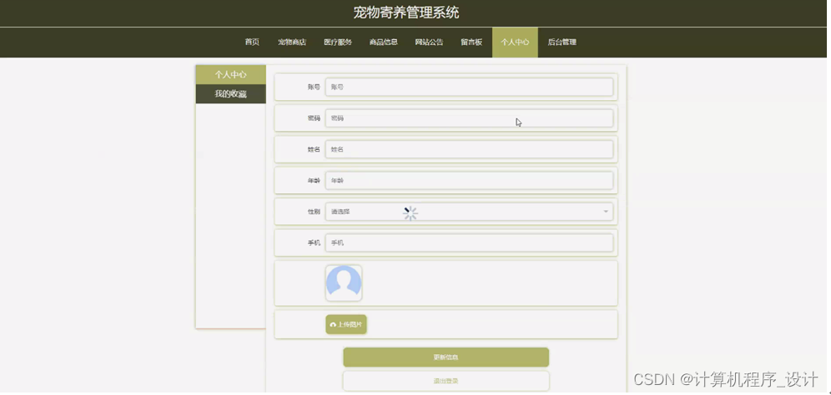Click into the 密码 input field
The width and height of the screenshot is (831, 395).
click(x=469, y=118)
